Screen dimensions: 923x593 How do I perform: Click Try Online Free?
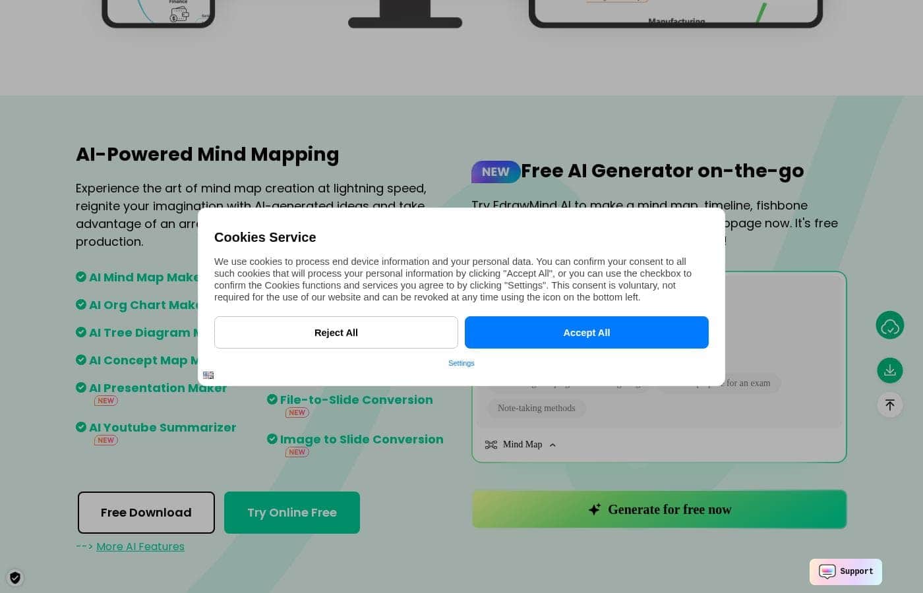point(292,513)
